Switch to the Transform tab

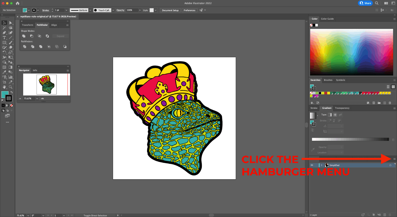tap(27, 25)
